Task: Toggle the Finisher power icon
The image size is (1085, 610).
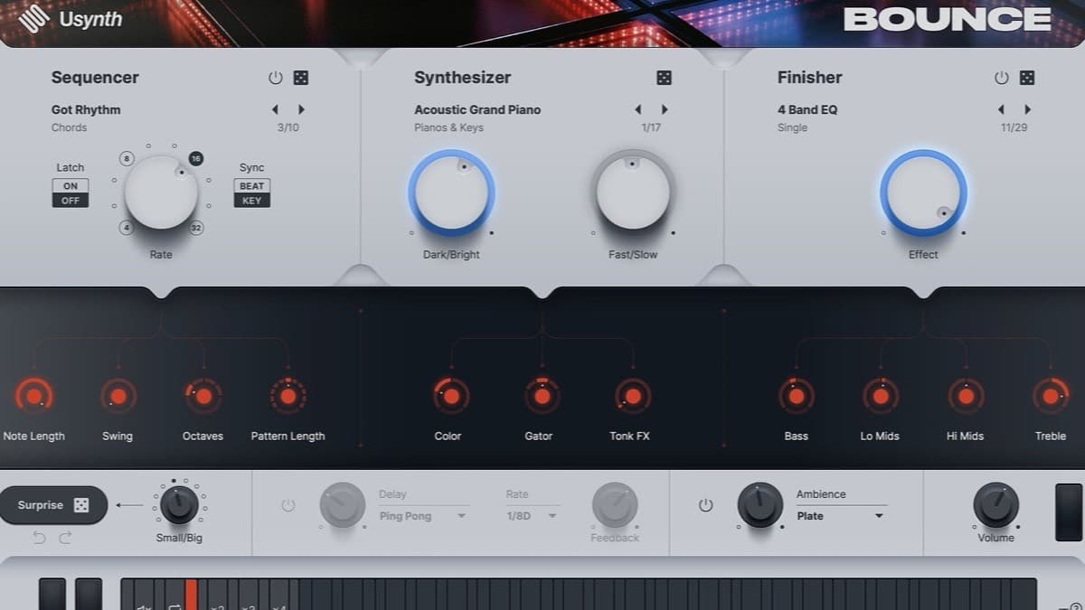Action: click(1001, 78)
